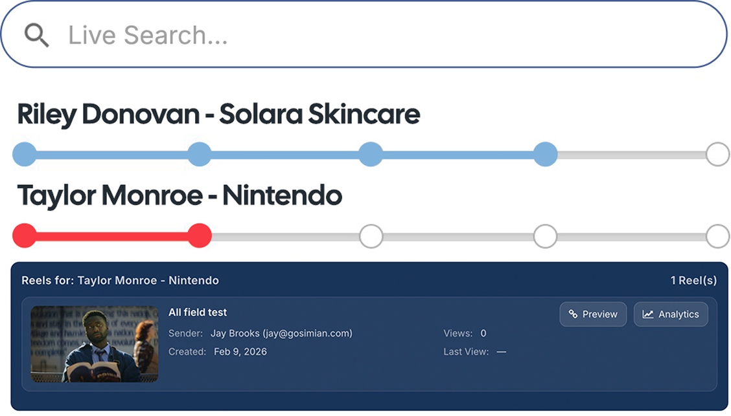The height and width of the screenshot is (416, 731).
Task: Click the red progress bar segment for Taylor Monroe
Action: (112, 236)
